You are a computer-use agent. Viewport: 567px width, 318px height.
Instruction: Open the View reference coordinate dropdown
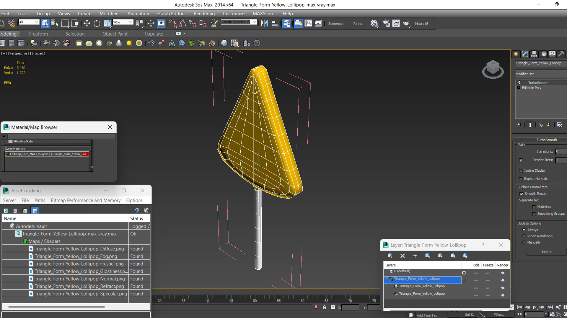[x=123, y=22]
